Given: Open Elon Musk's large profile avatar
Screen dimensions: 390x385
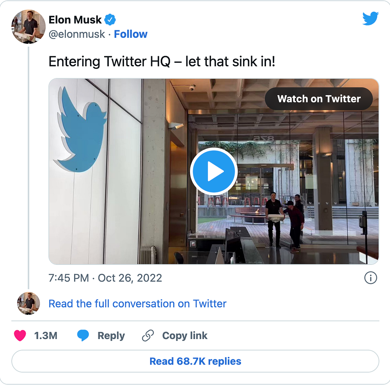Looking at the screenshot, I should point(28,27).
